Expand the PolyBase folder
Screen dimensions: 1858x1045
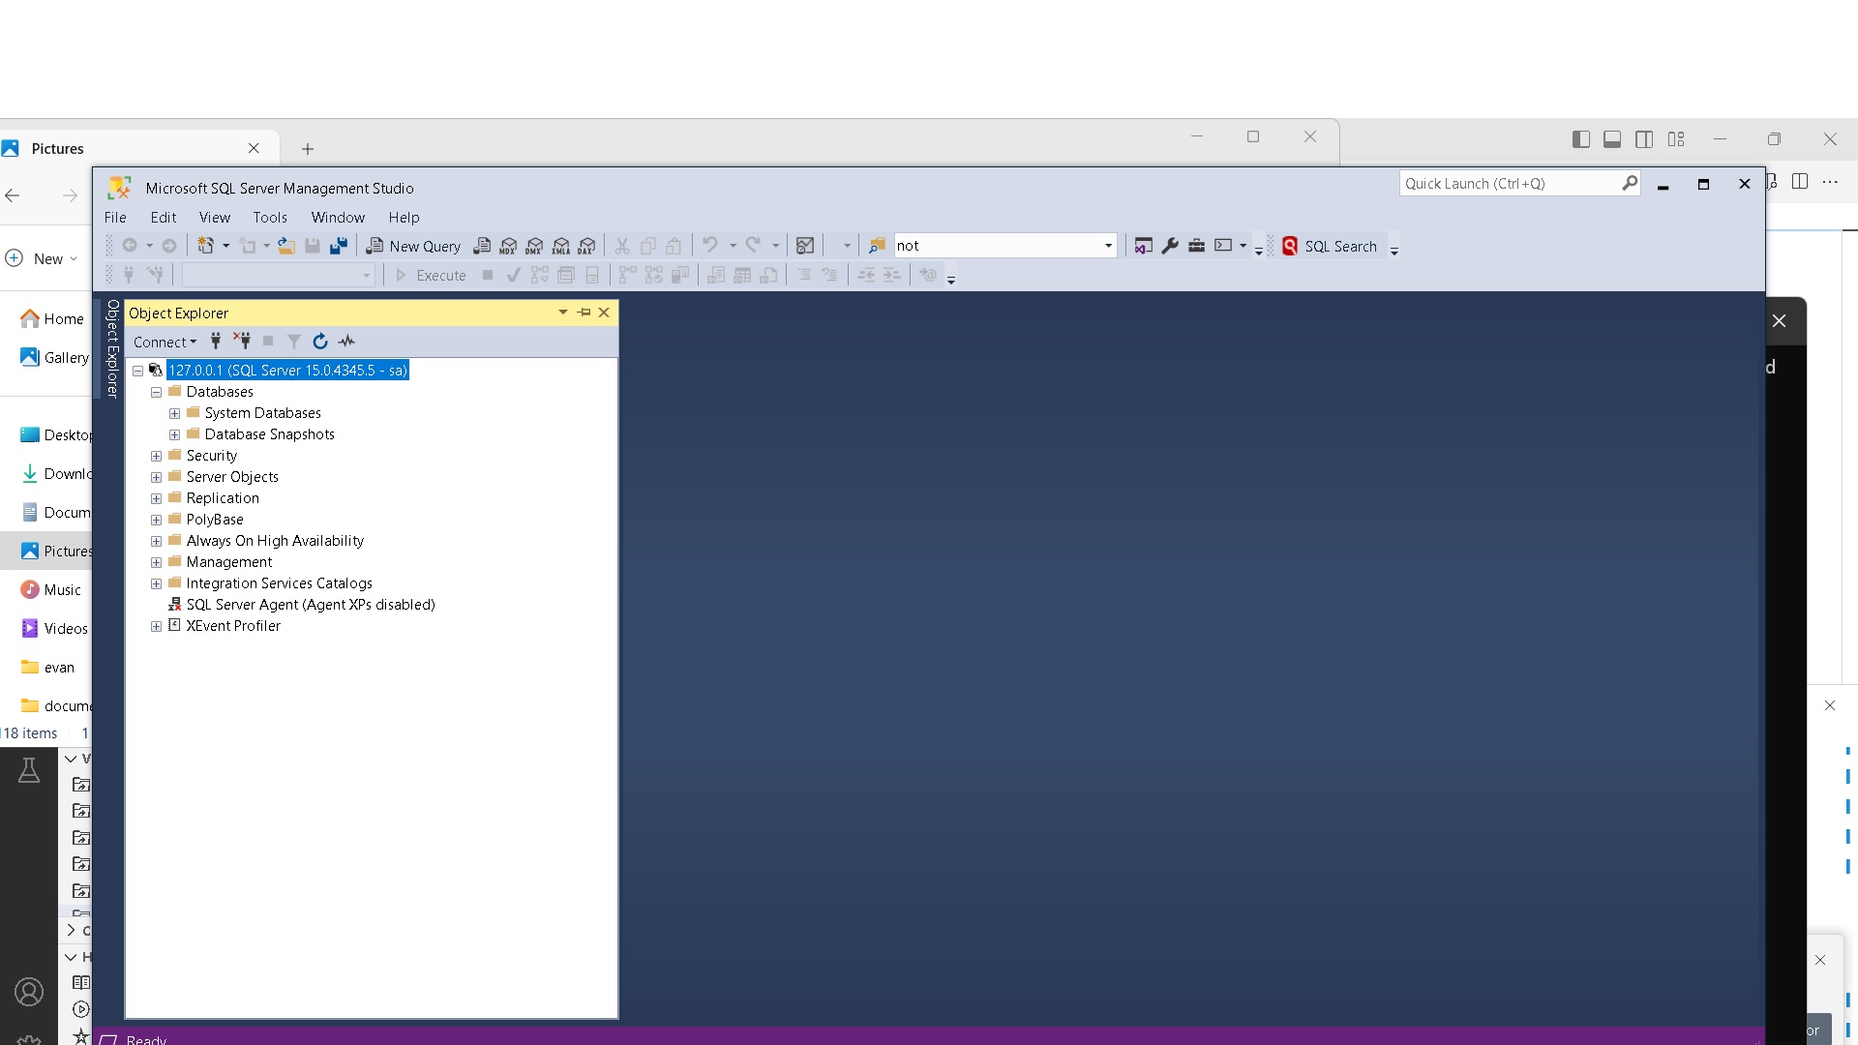point(156,520)
